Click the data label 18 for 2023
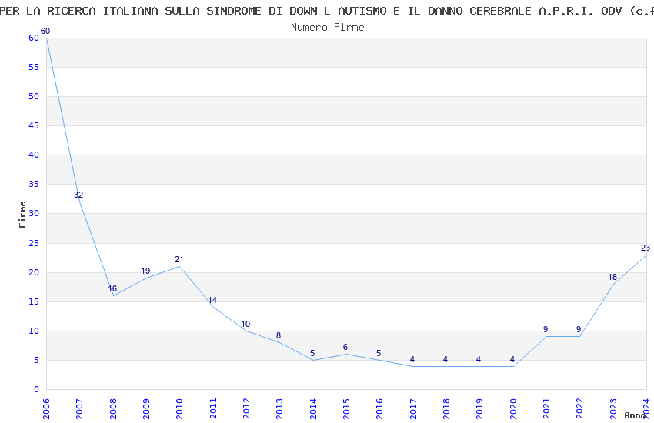 (x=612, y=277)
